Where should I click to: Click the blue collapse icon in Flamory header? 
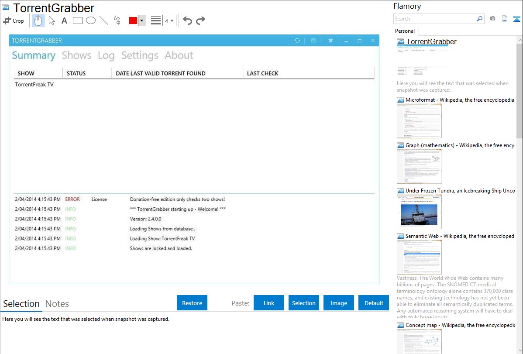click(x=516, y=19)
